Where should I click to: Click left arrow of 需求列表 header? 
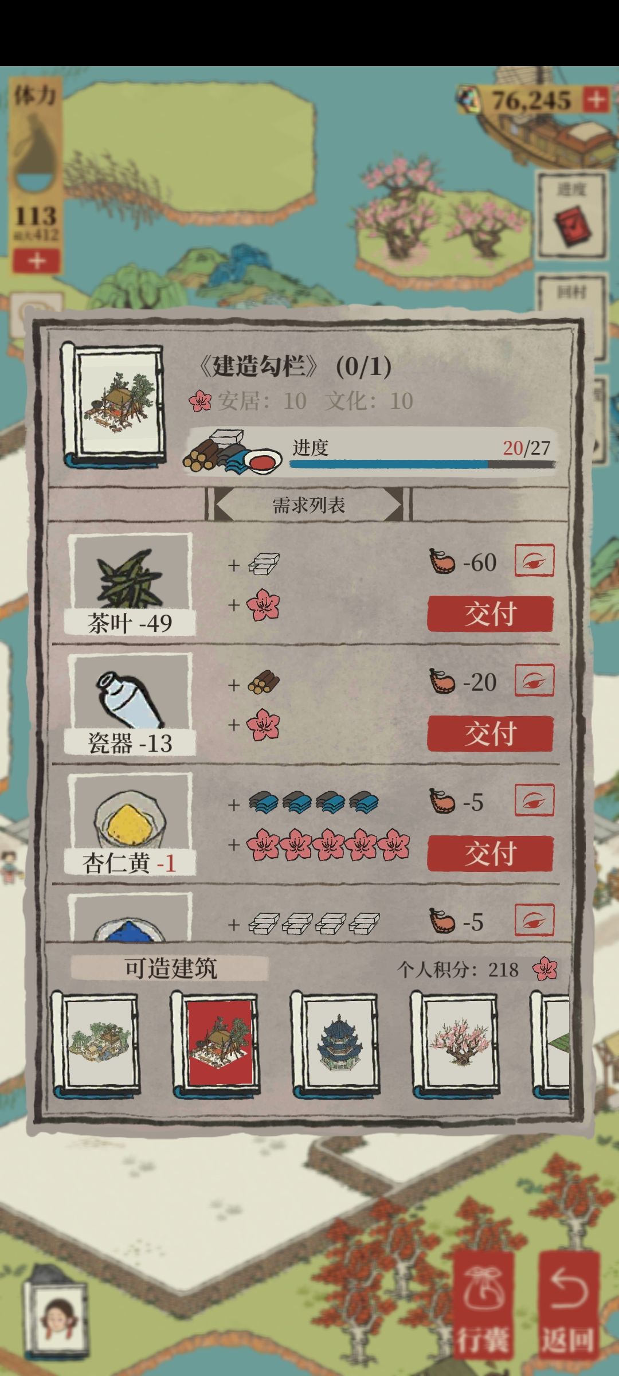click(x=222, y=505)
